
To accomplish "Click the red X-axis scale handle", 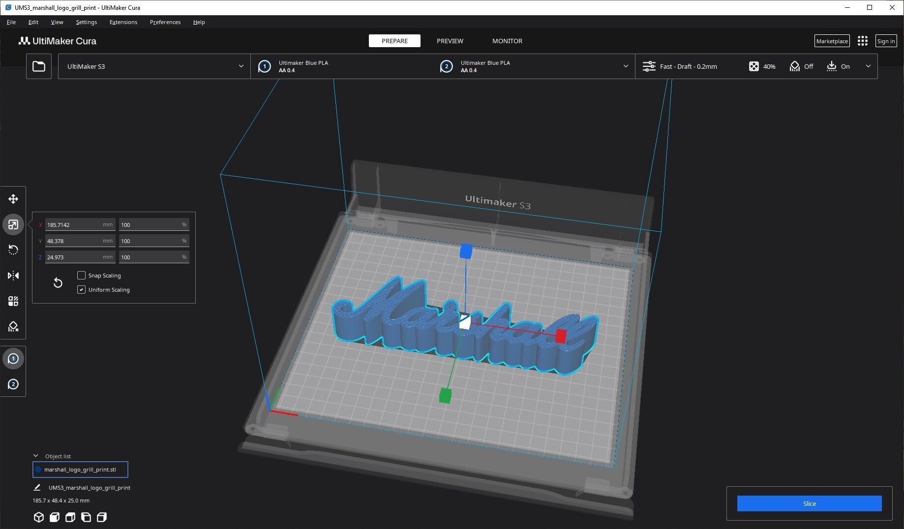I will (561, 336).
